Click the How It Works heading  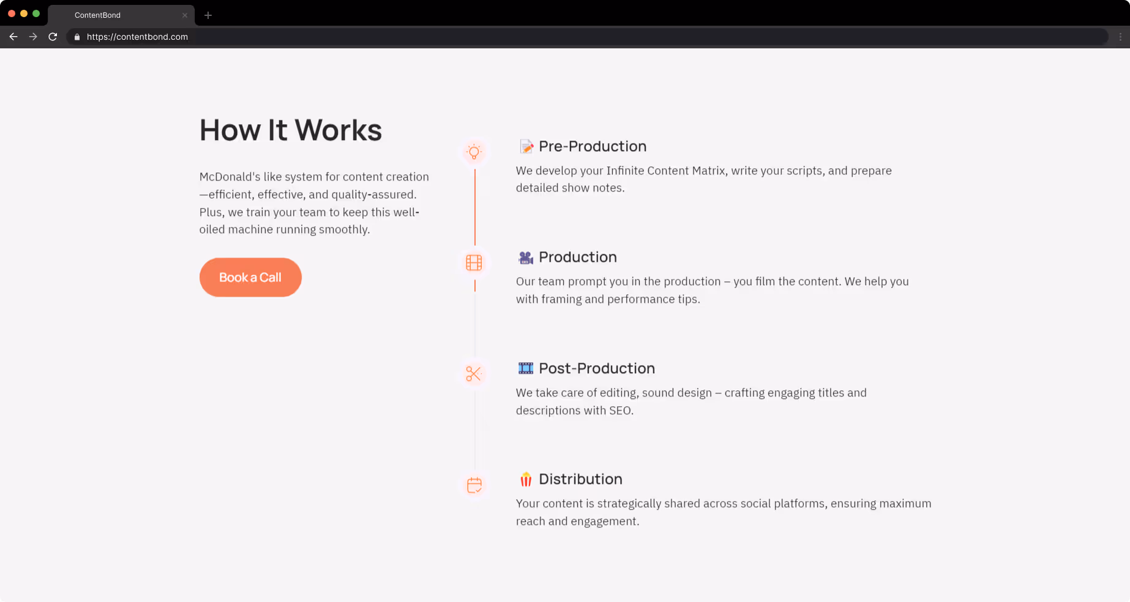[x=291, y=130]
